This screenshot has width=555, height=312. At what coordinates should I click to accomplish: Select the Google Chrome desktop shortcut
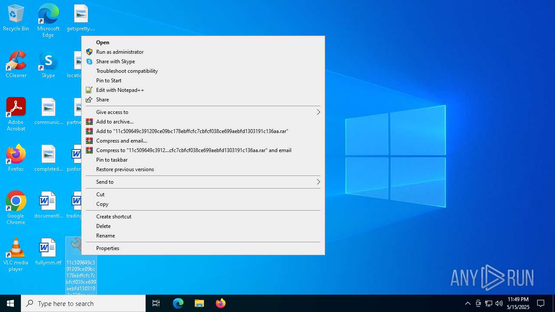[x=16, y=208]
